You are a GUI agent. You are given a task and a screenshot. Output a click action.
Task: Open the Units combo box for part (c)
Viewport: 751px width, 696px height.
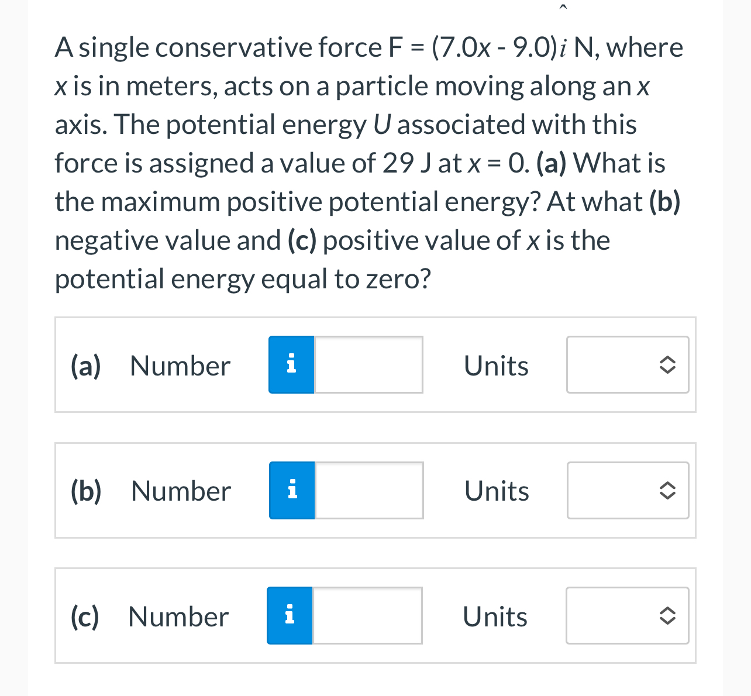(x=627, y=615)
